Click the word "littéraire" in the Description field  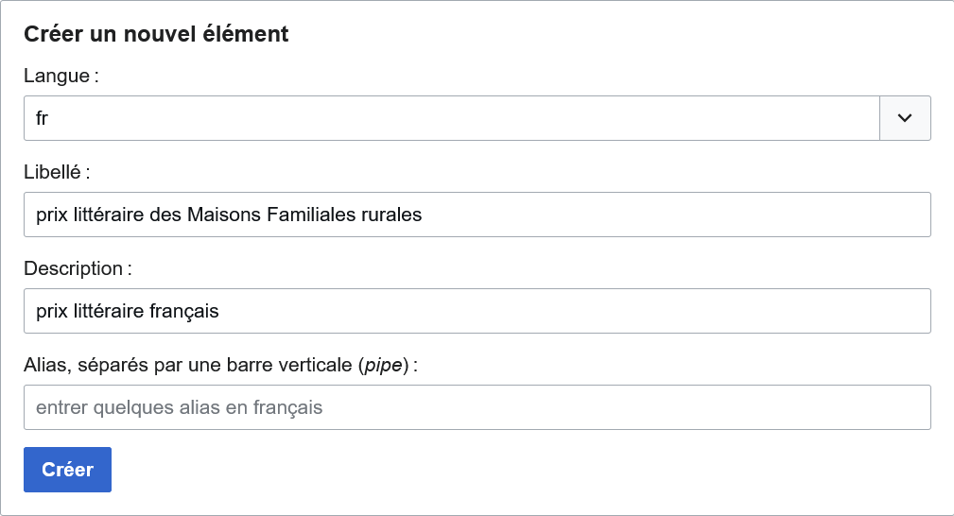(107, 311)
